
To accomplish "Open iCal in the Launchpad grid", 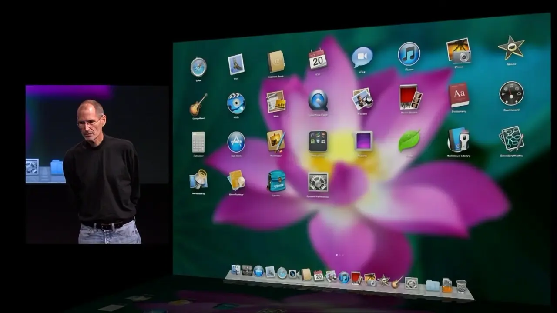I will click(x=318, y=59).
